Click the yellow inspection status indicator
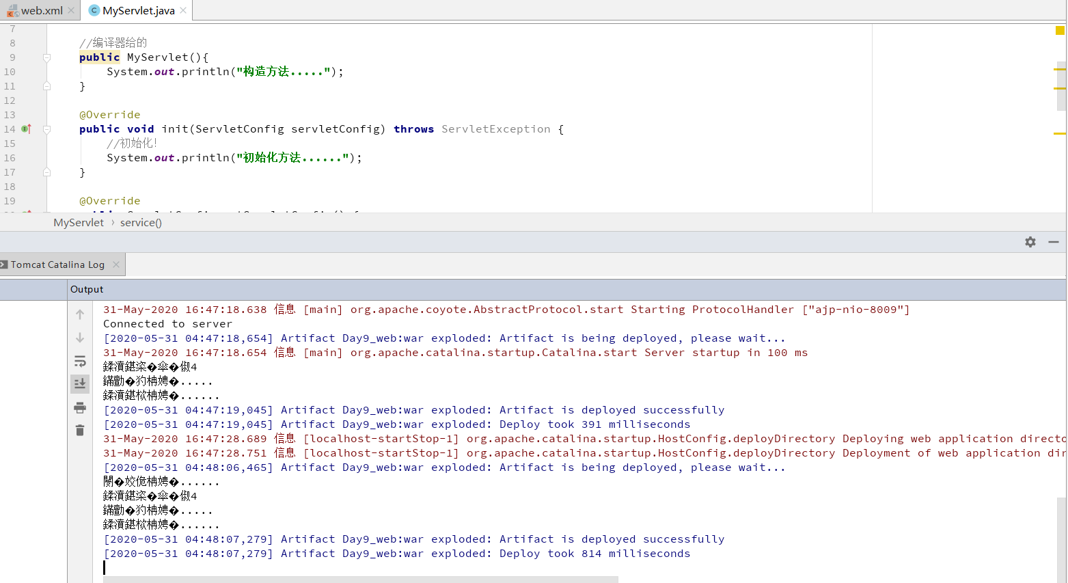 click(1060, 30)
